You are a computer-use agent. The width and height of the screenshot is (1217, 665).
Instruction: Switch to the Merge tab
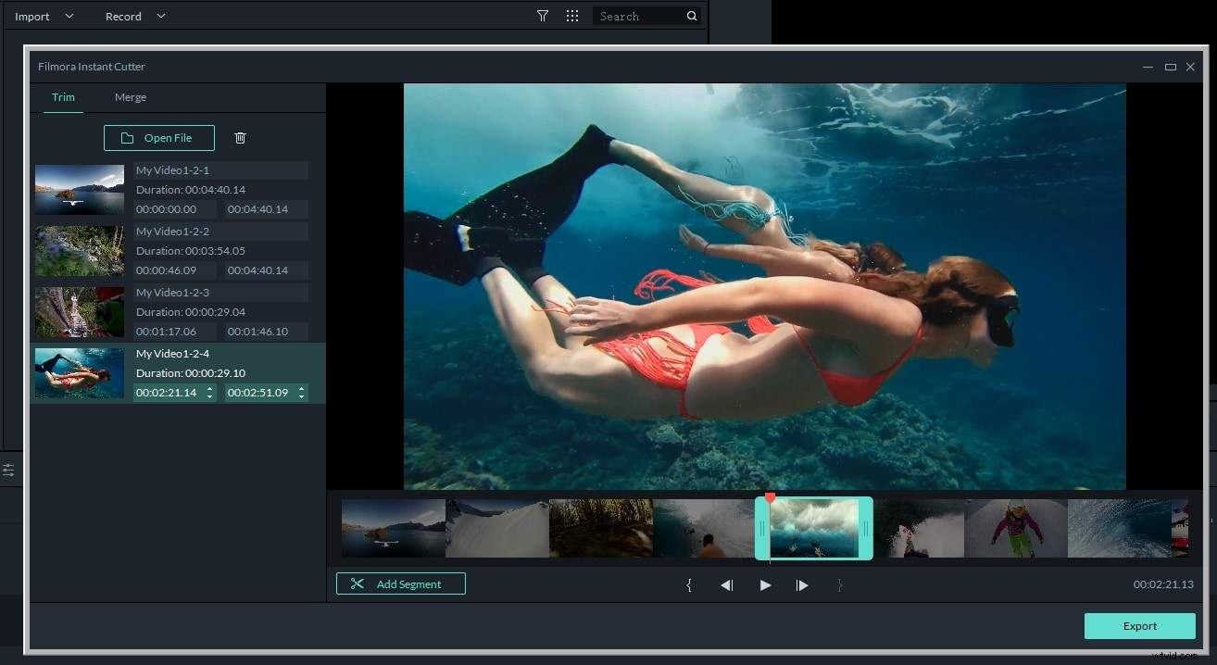click(130, 97)
